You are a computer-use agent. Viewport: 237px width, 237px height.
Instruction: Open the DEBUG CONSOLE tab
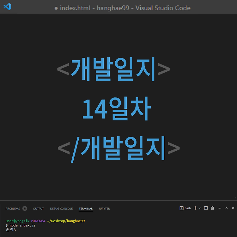pos(61,209)
